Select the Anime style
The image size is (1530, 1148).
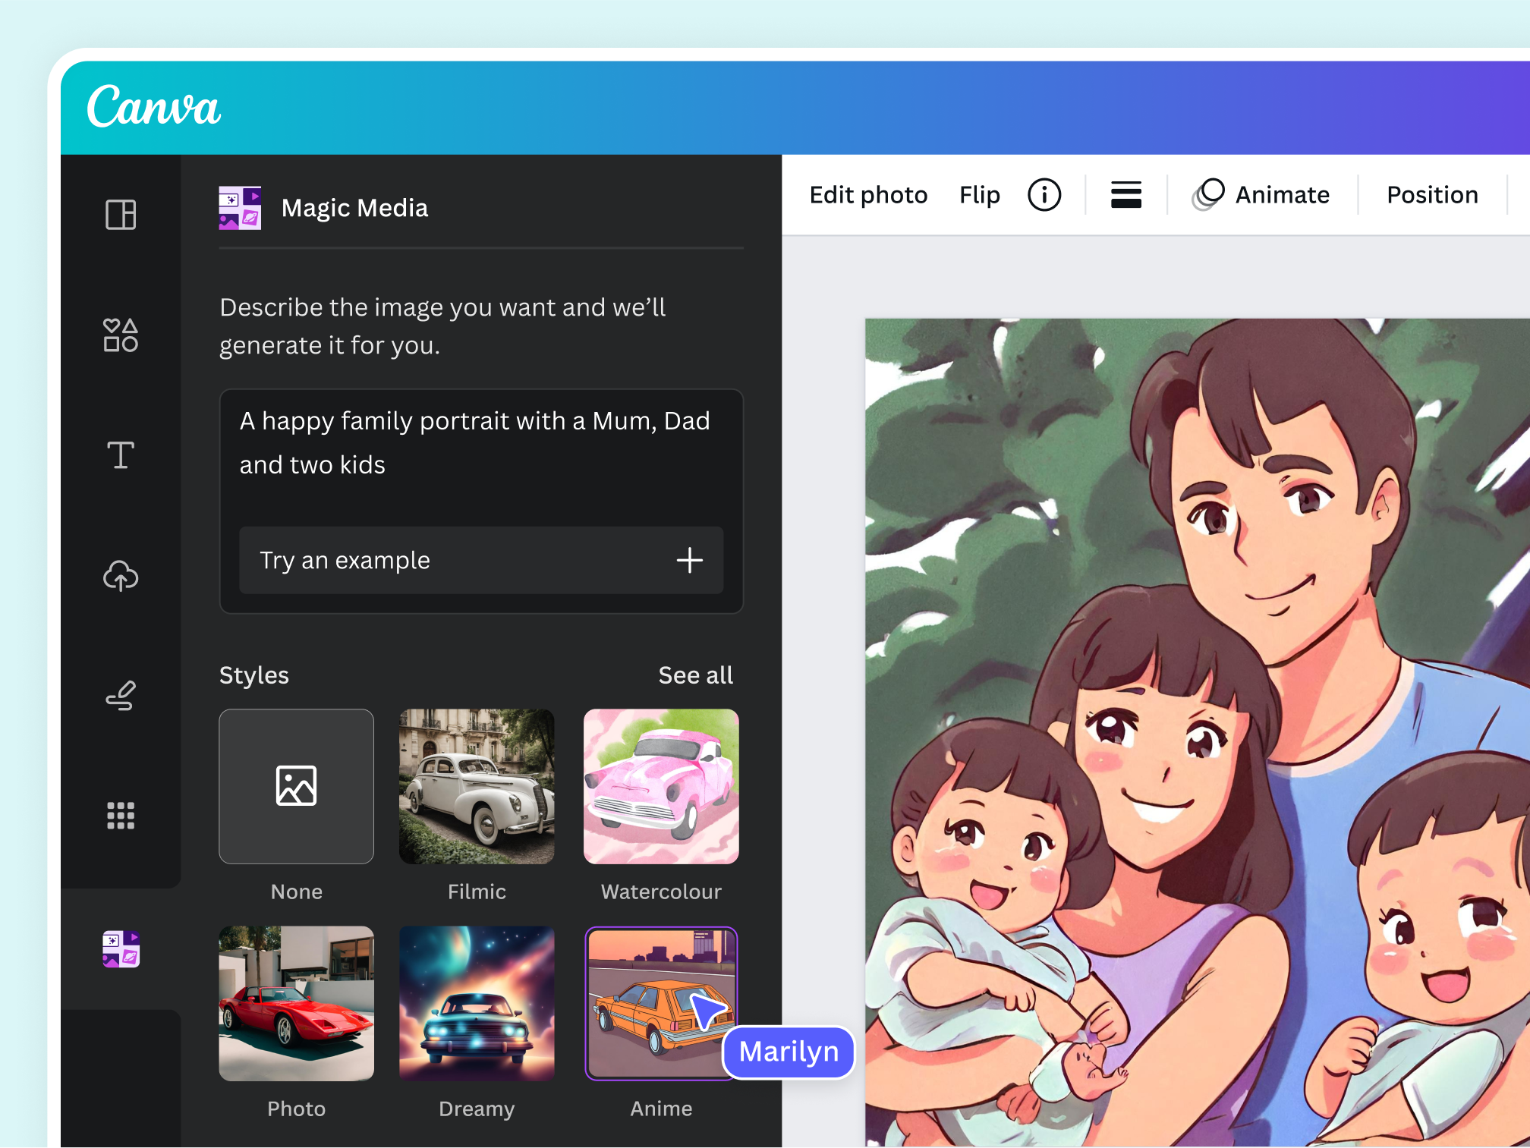coord(661,1004)
